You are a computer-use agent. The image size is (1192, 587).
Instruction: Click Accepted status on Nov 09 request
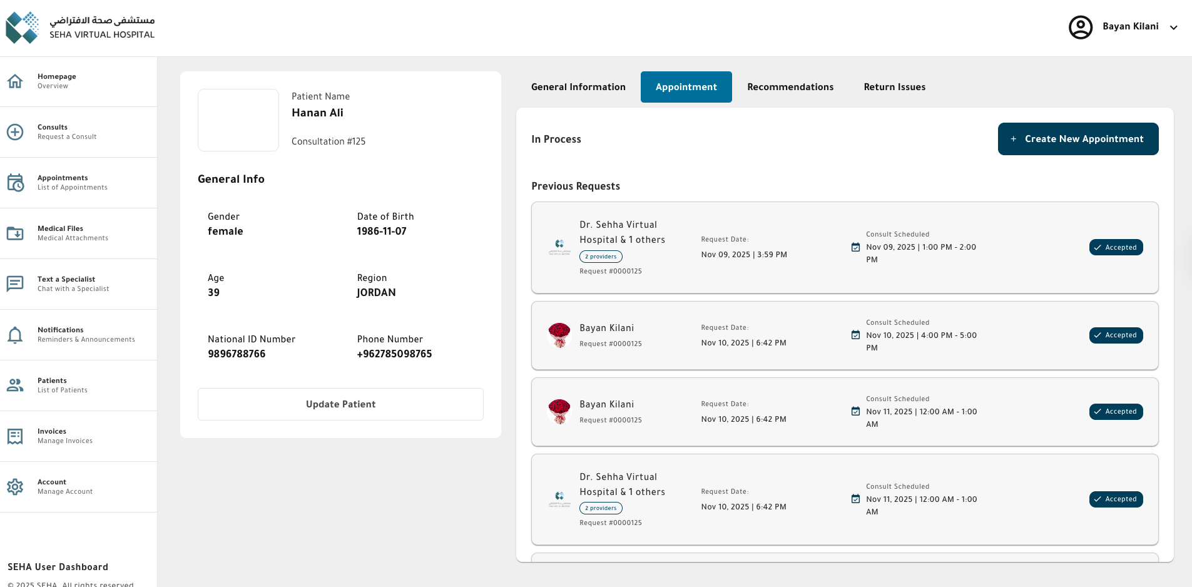tap(1116, 247)
